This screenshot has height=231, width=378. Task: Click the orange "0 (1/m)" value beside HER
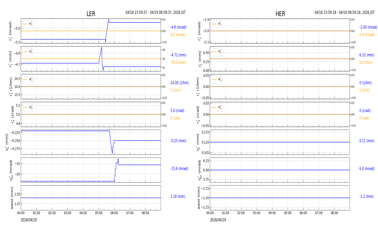[365, 90]
